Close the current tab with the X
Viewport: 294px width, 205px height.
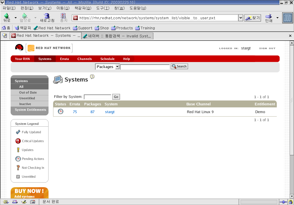290,36
